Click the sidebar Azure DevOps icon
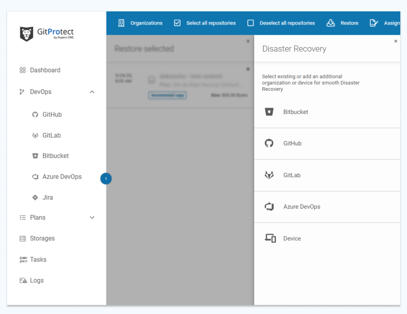The image size is (407, 314). [x=35, y=176]
